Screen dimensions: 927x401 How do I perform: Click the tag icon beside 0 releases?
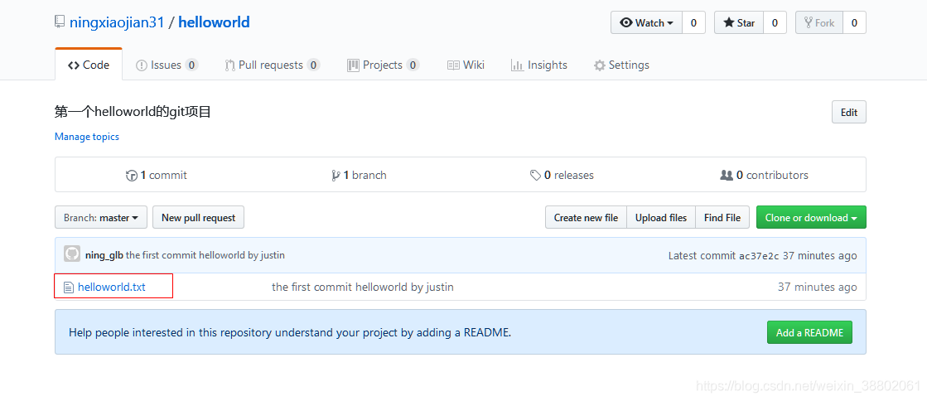(x=535, y=175)
